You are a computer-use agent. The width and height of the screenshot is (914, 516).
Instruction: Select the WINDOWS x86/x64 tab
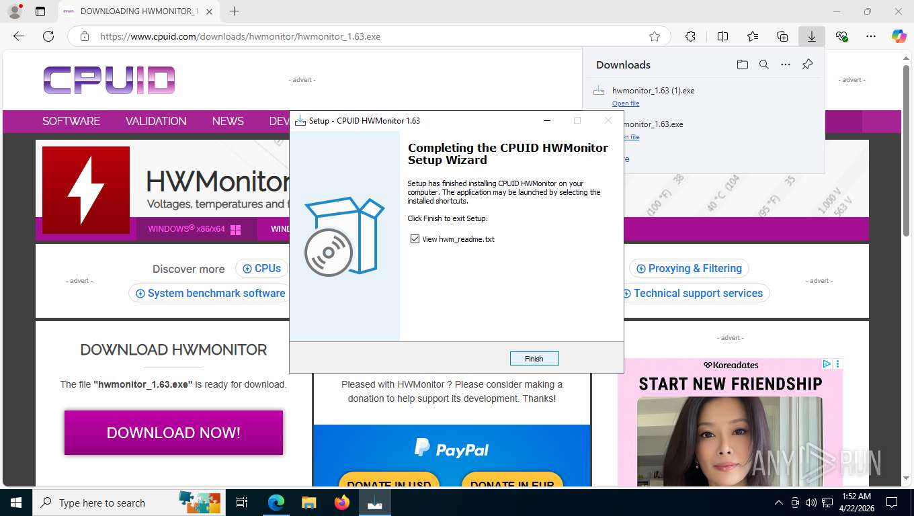(196, 229)
